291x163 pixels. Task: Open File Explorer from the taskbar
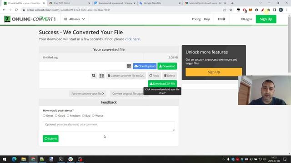click(x=24, y=159)
